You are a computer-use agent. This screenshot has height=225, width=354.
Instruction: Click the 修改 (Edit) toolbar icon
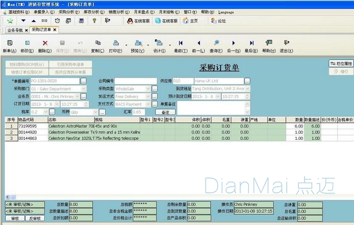[x=27, y=43]
